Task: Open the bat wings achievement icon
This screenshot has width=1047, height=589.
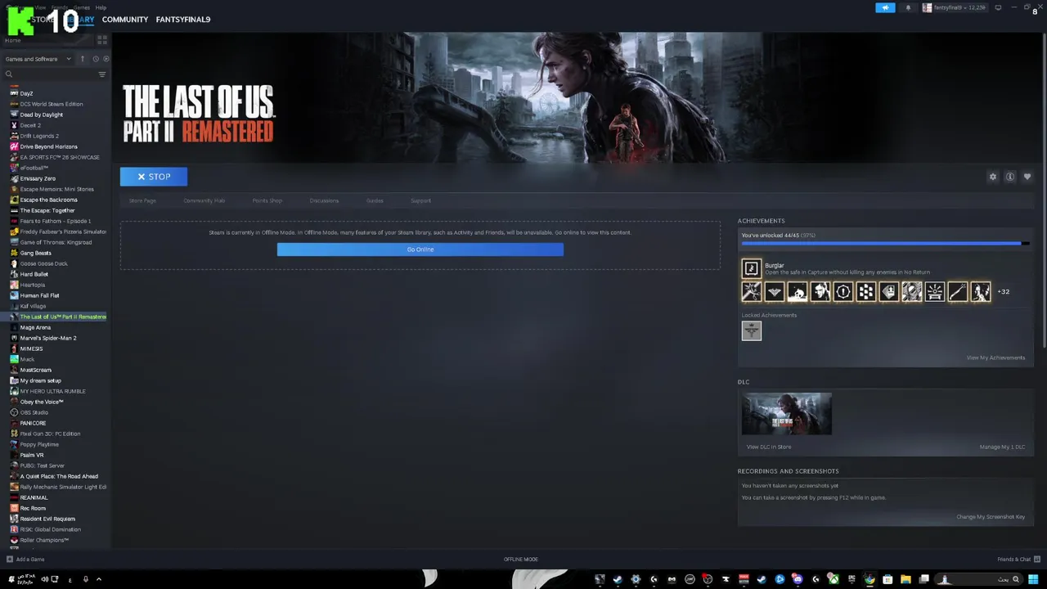Action: point(774,291)
